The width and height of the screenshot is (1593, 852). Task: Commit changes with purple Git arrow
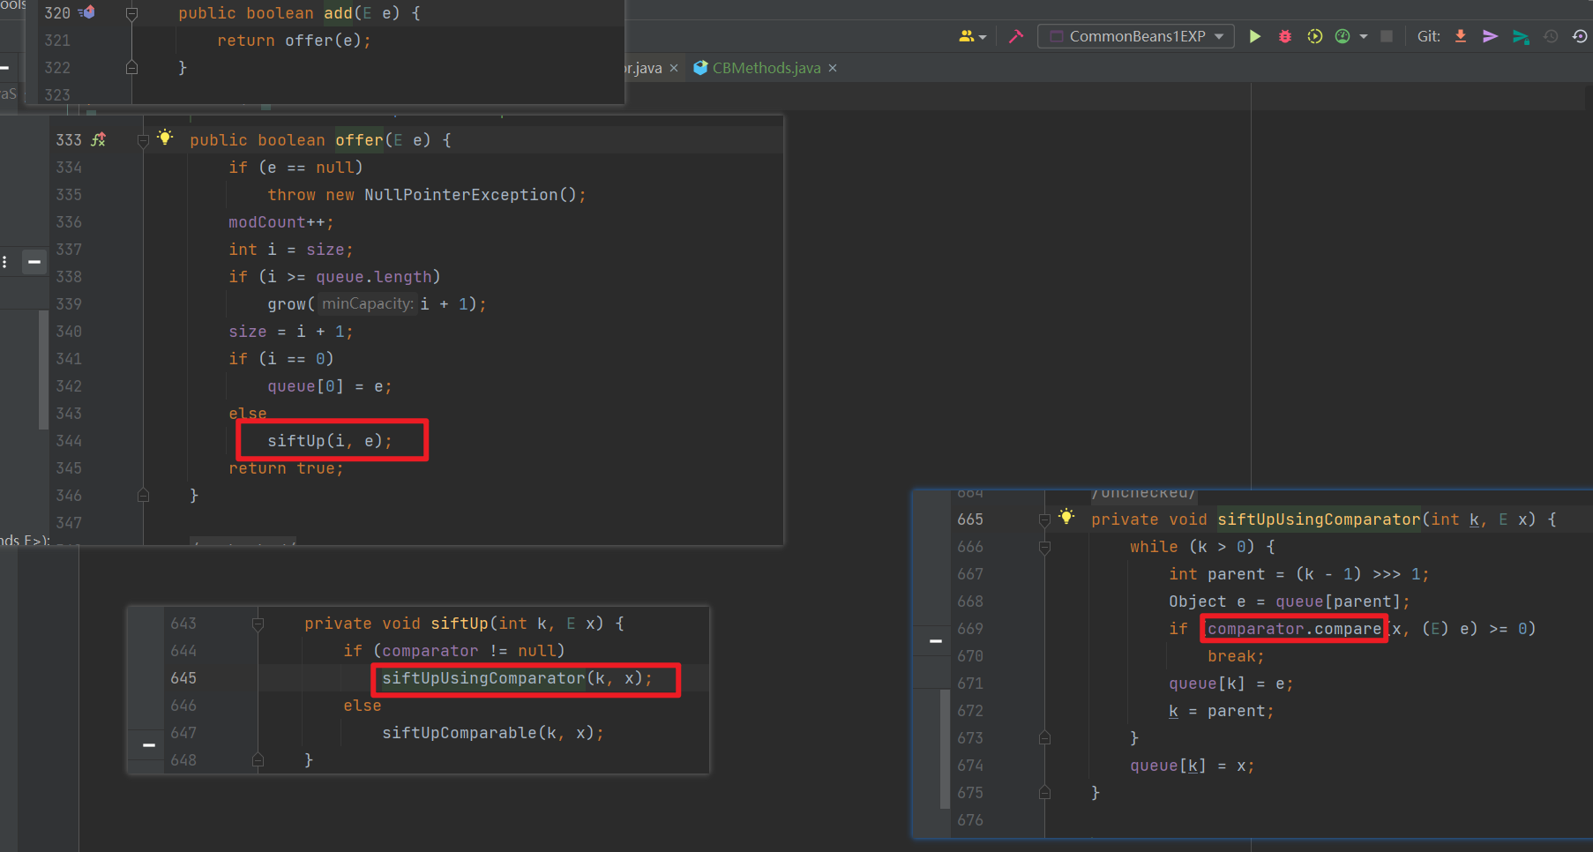(1491, 36)
